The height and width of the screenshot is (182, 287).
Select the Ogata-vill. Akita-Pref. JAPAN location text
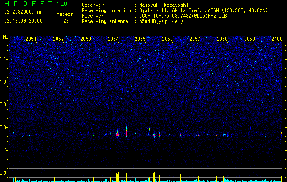tap(204, 10)
